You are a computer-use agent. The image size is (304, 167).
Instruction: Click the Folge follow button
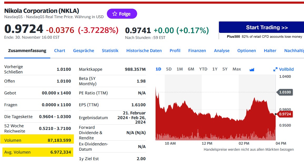coord(122,14)
